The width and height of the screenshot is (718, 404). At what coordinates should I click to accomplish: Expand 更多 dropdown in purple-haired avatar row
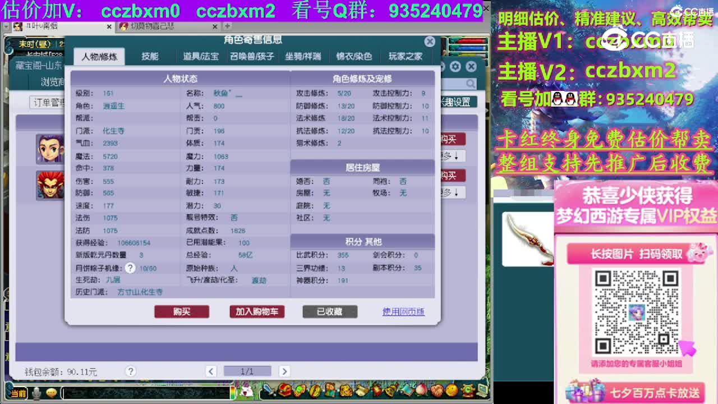(x=452, y=156)
